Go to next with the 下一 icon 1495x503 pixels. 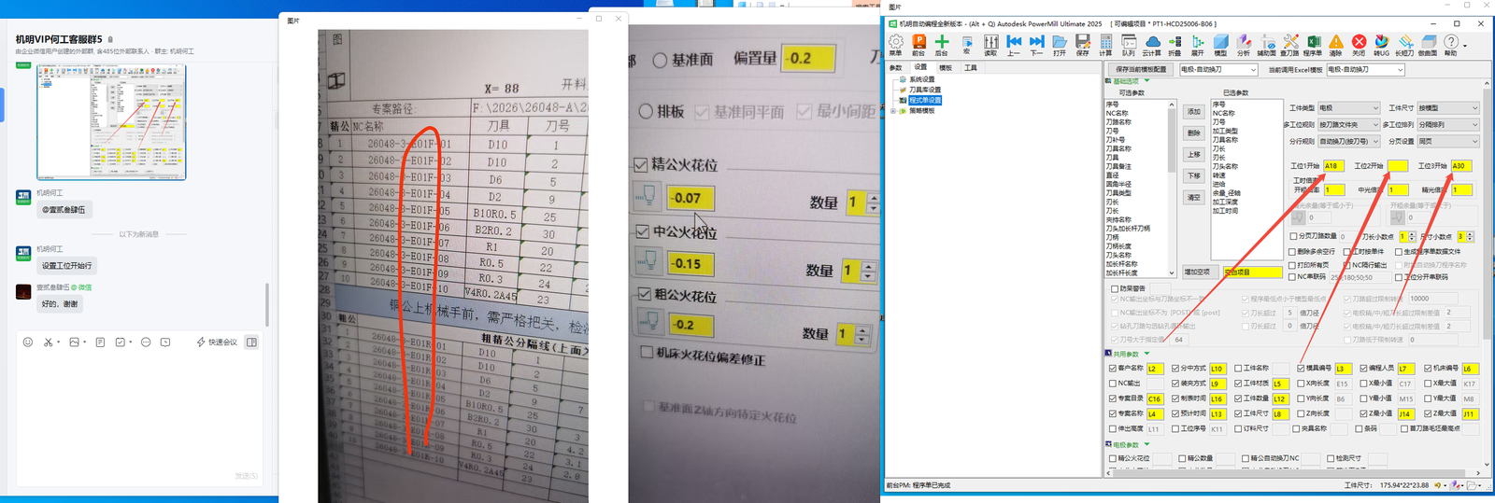pos(1036,44)
